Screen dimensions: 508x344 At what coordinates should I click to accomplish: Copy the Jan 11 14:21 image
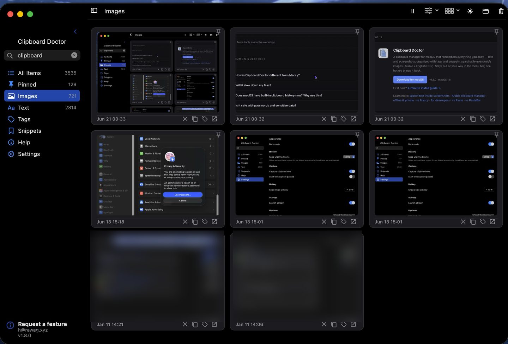[x=195, y=324]
